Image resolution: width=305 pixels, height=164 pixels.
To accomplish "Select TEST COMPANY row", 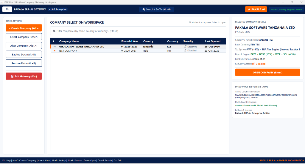I will [138, 51].
